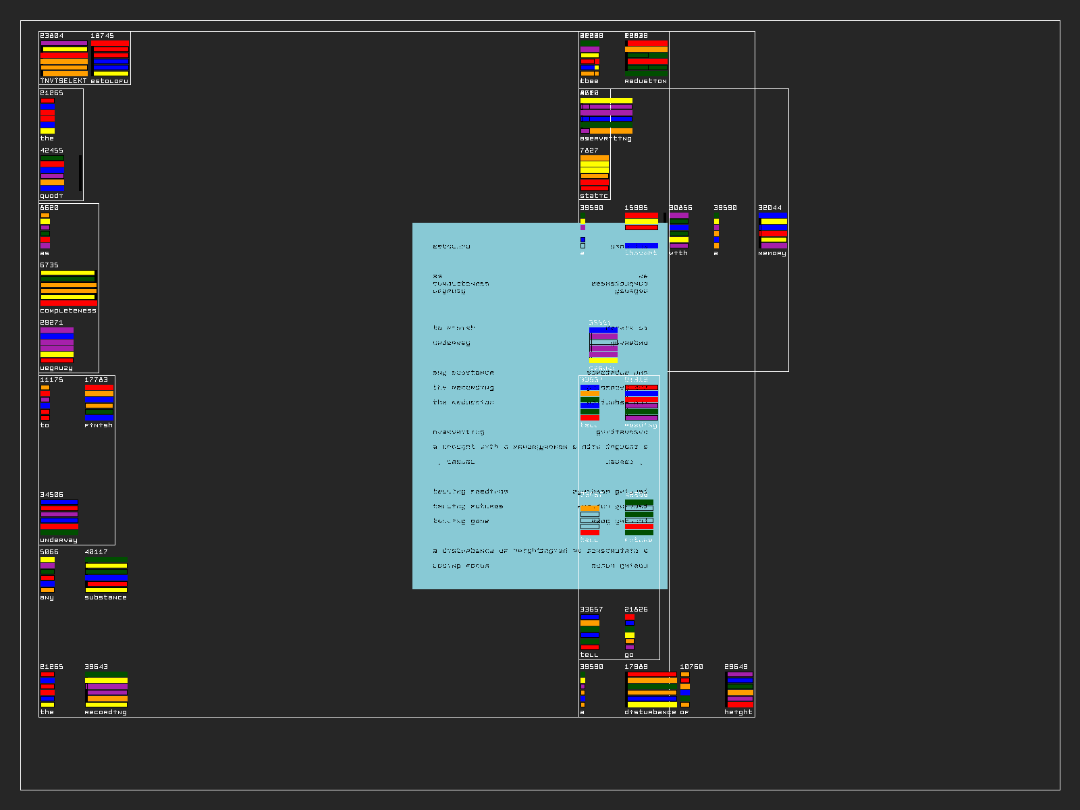
Task: Click the "disturbance" bar stack
Action: (x=651, y=690)
